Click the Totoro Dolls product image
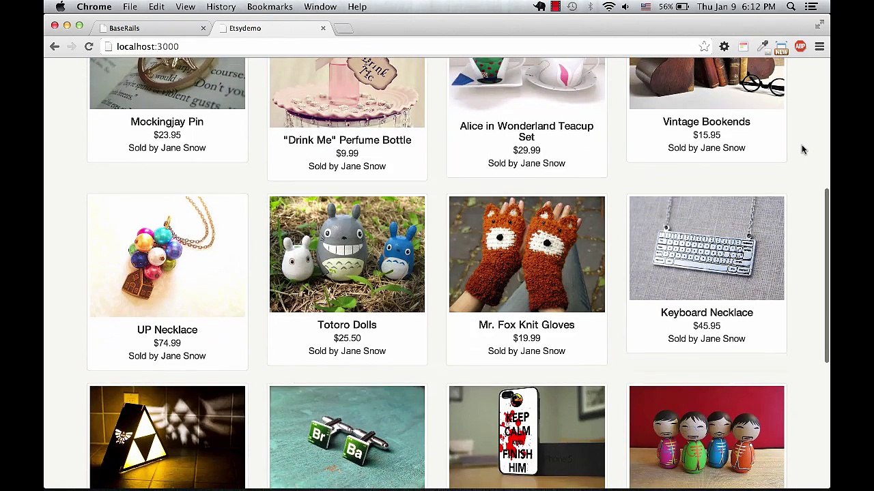874x491 pixels. (x=347, y=254)
